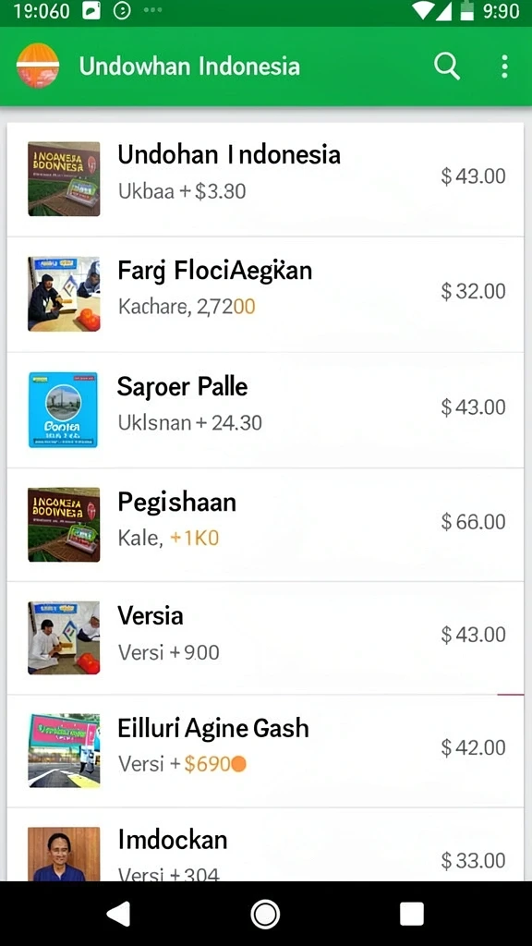Tap the recent apps square button
The height and width of the screenshot is (946, 532).
(x=411, y=914)
